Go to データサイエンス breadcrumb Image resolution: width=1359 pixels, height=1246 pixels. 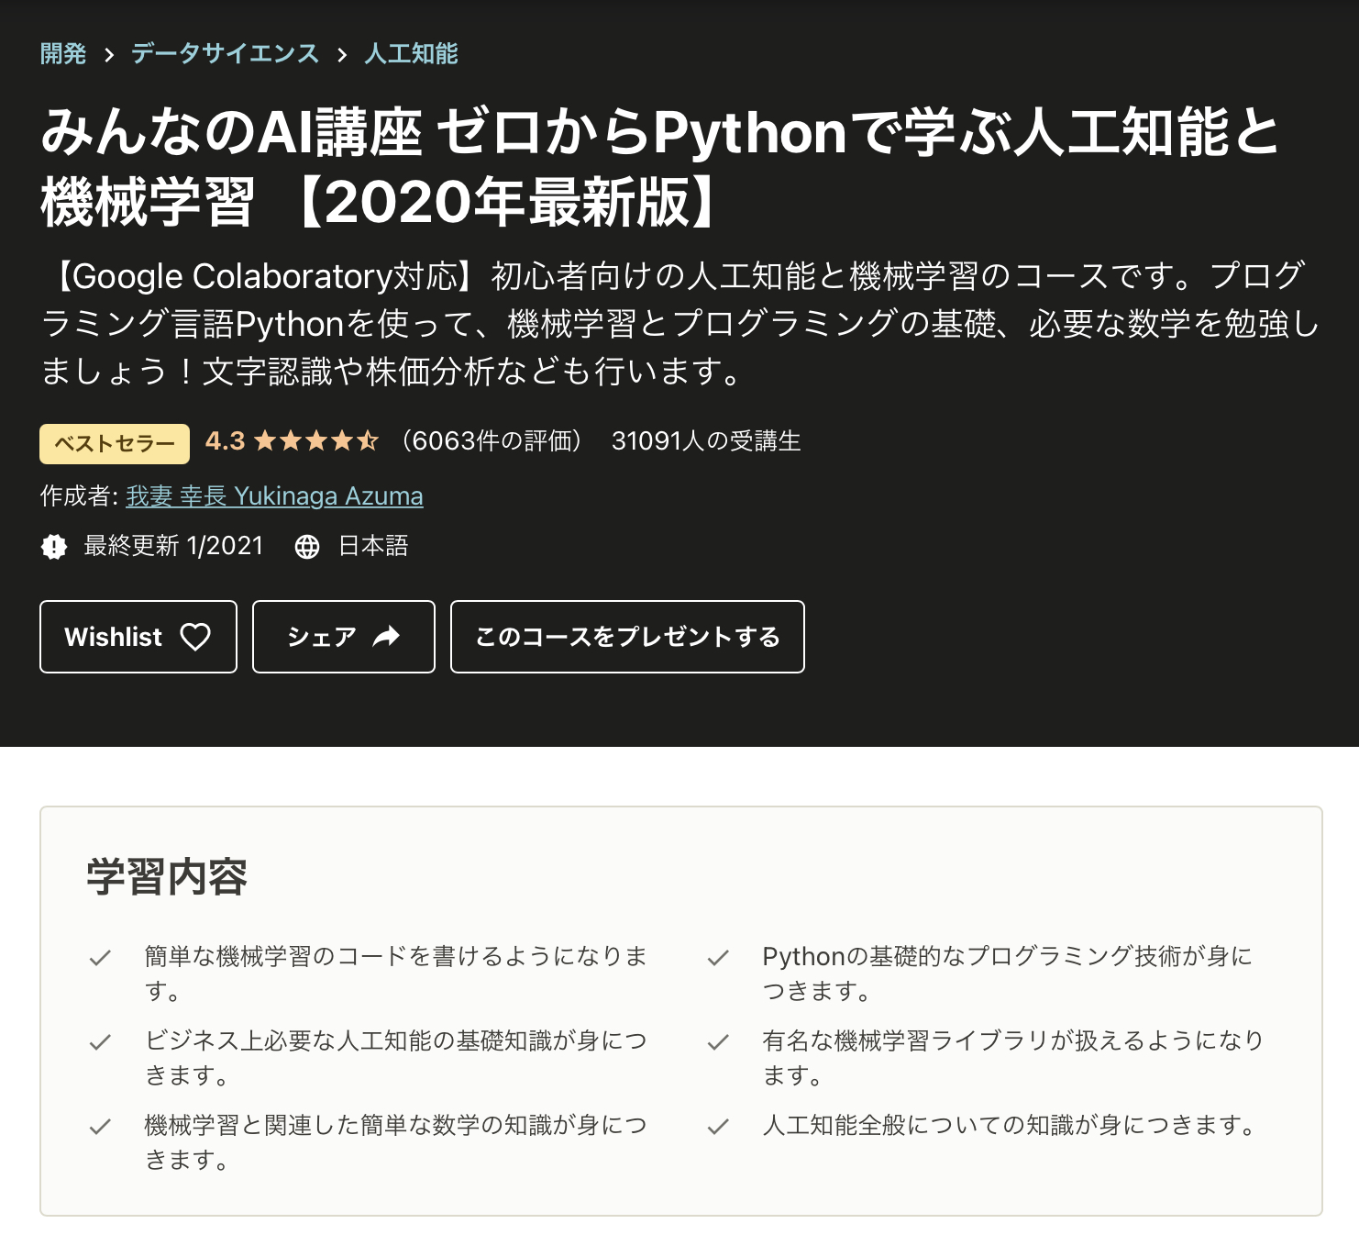coord(225,54)
